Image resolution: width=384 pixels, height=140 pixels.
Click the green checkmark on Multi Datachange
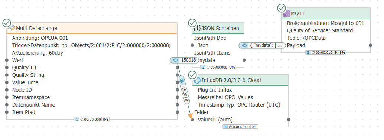coord(7,23)
